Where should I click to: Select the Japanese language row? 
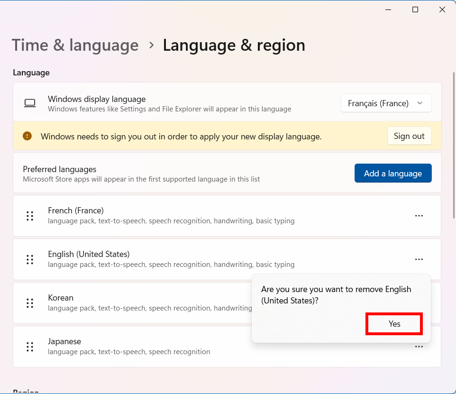point(142,347)
